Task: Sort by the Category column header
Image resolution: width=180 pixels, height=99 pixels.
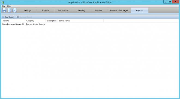Action: pos(35,21)
